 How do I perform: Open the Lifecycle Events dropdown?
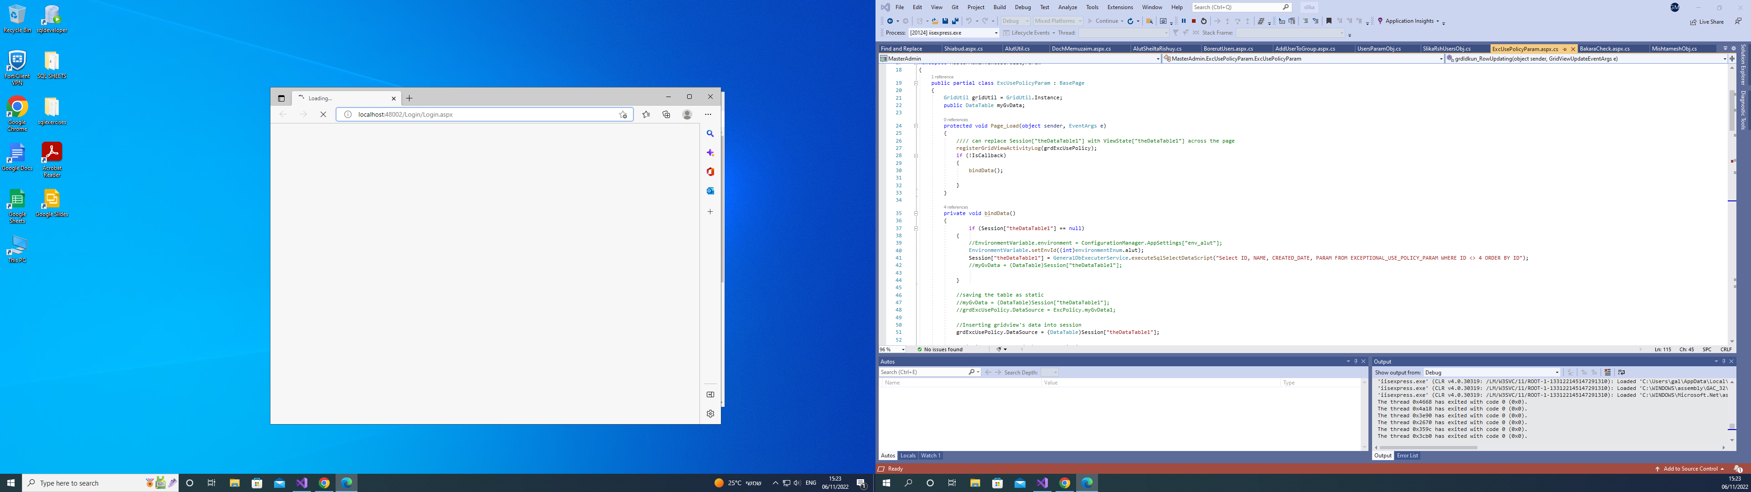tap(1030, 33)
